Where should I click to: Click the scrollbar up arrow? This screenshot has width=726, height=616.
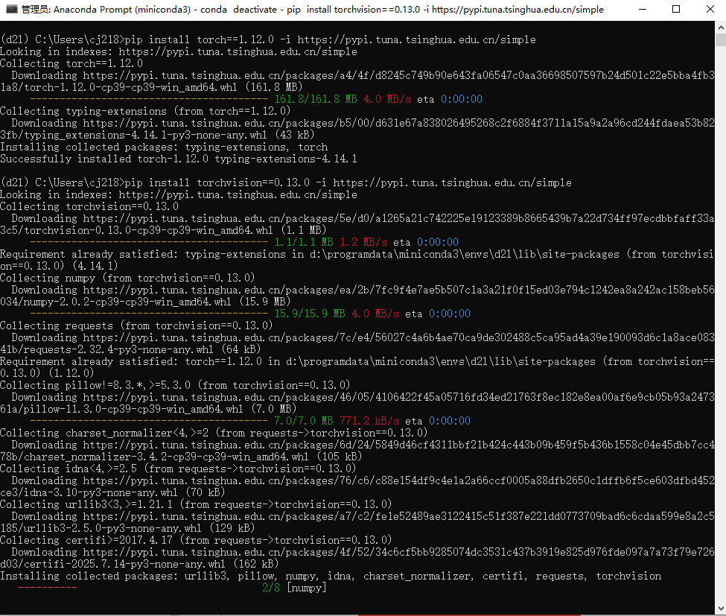point(721,28)
